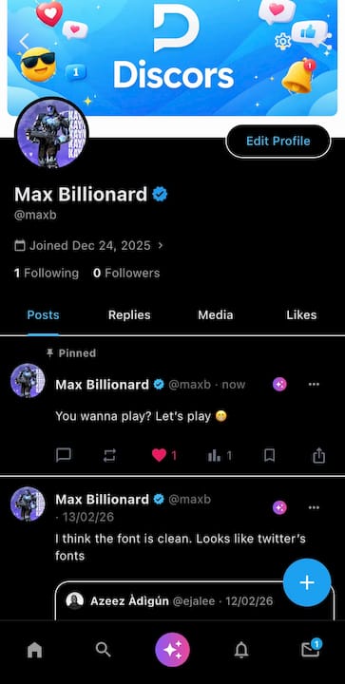Open three-dot menu on the pinned post
345x684 pixels.
(x=314, y=385)
